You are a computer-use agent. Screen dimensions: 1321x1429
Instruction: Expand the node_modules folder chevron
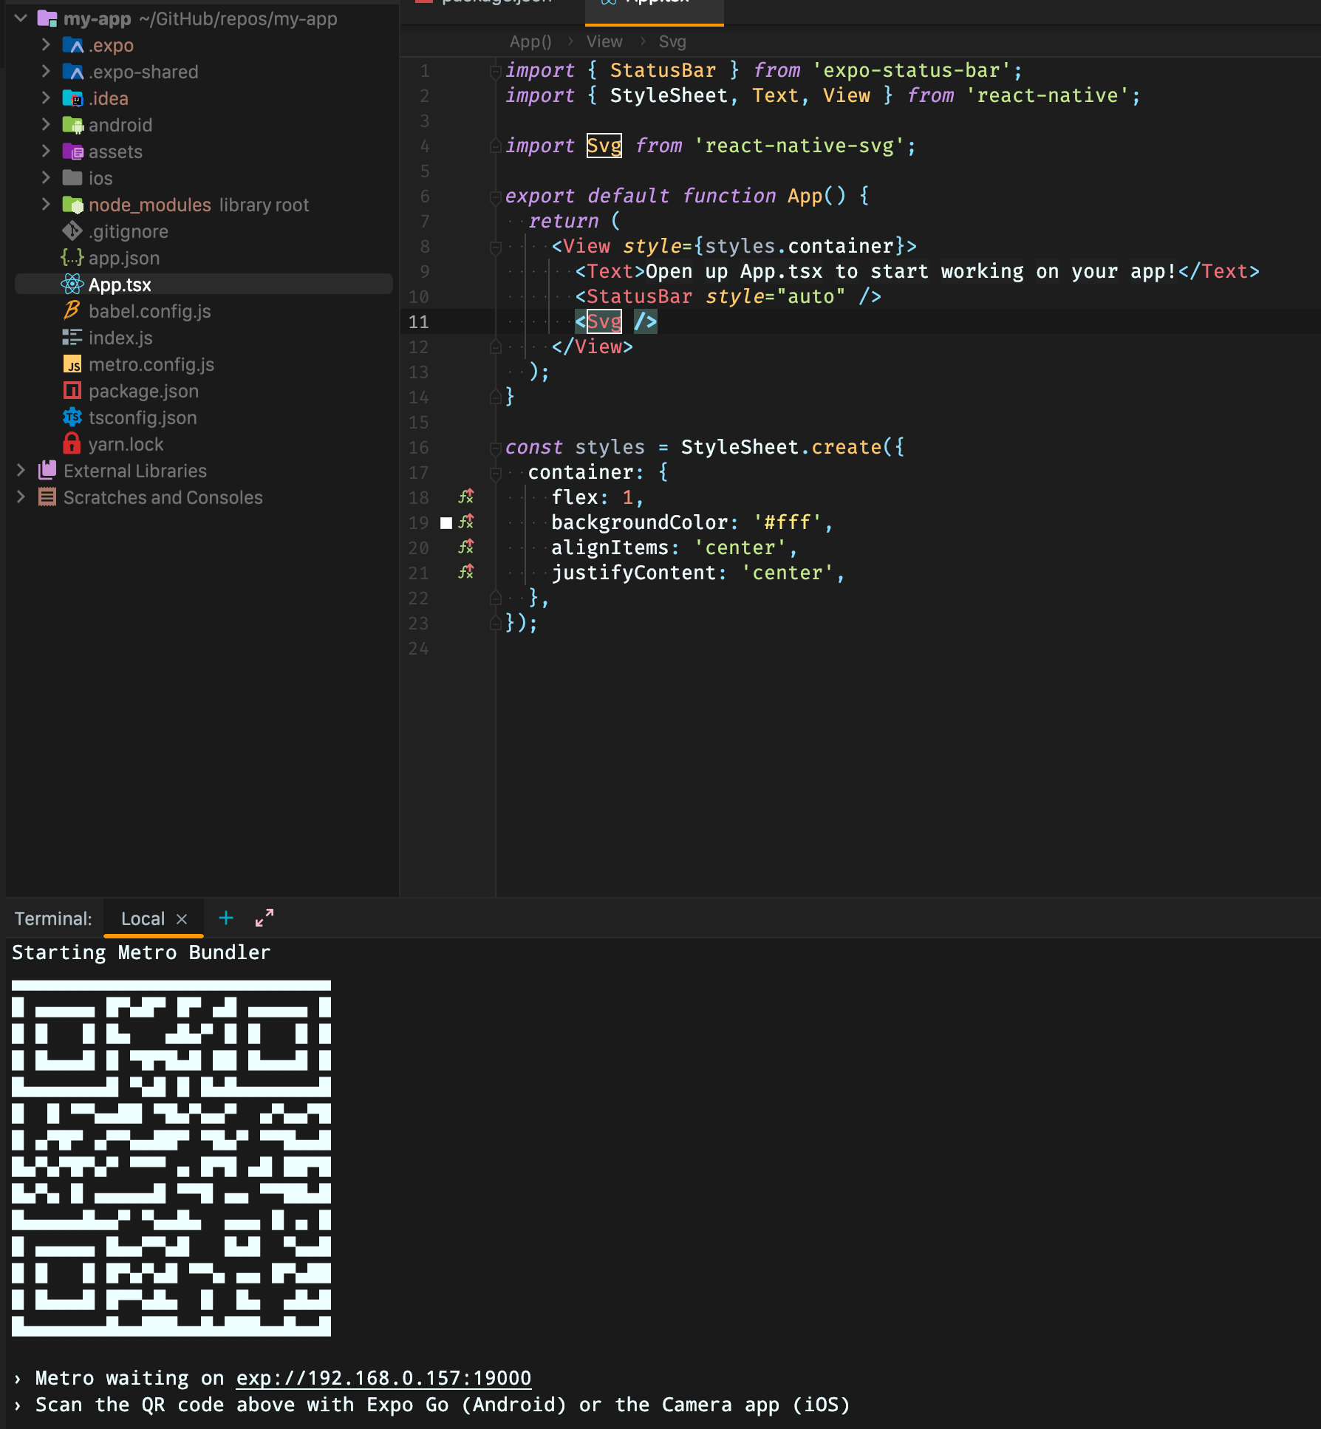pyautogui.click(x=46, y=204)
